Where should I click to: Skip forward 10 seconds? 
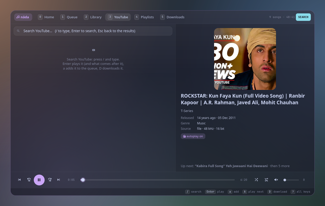pos(50,180)
